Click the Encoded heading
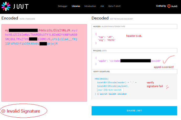This screenshot has height=120, width=181. pyautogui.click(x=10, y=18)
